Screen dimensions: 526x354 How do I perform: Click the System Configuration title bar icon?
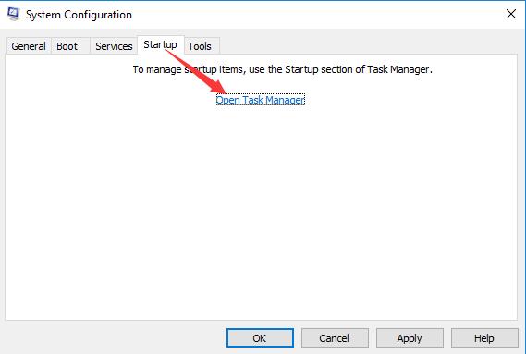tap(14, 15)
